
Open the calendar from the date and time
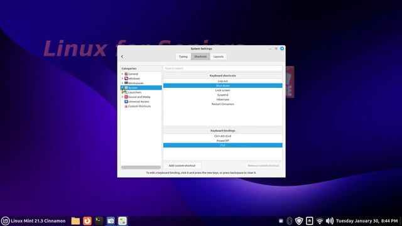point(367,220)
